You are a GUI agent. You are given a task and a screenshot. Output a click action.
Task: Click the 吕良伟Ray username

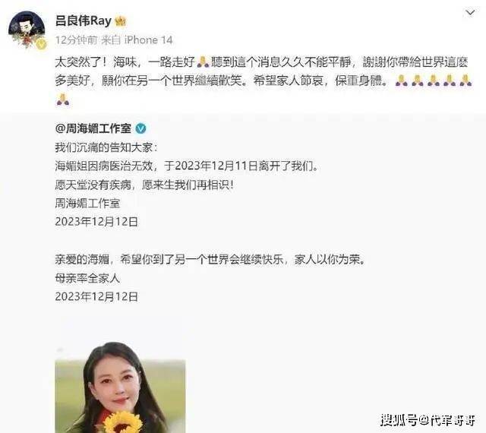click(x=83, y=21)
